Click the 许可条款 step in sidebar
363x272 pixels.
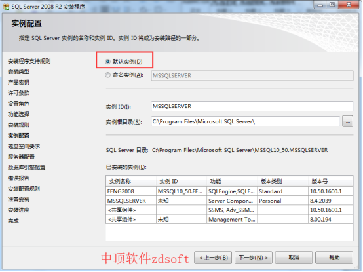pos(18,93)
